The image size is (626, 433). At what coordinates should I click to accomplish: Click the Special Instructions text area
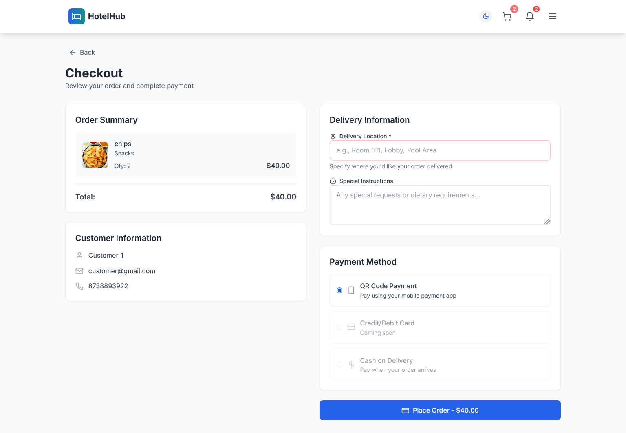pos(440,205)
